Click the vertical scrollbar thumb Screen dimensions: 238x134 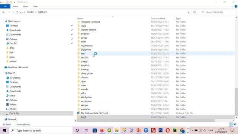[x=237, y=102]
